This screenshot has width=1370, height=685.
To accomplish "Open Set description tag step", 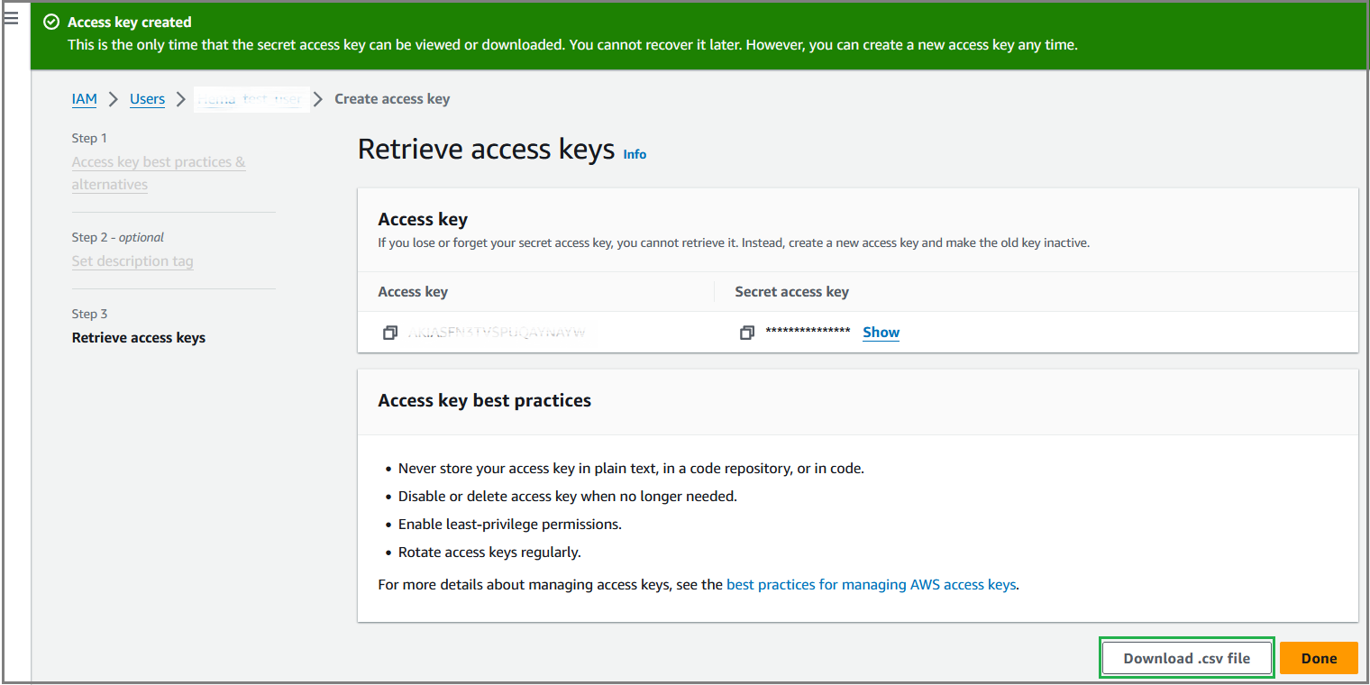I will 132,261.
